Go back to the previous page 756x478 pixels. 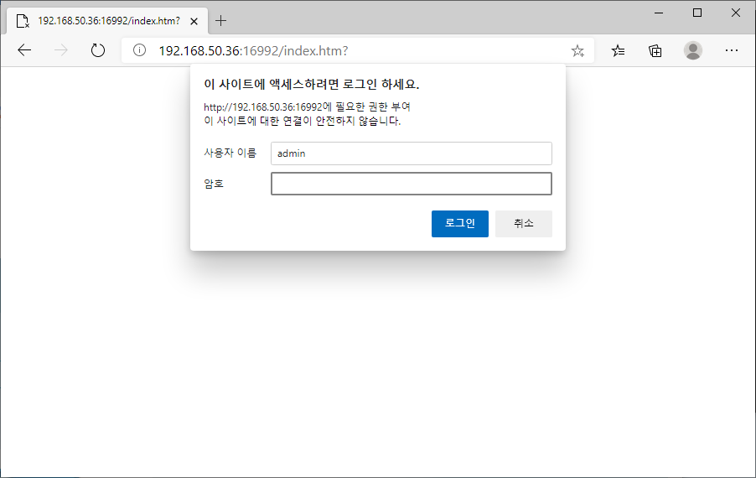coord(24,50)
